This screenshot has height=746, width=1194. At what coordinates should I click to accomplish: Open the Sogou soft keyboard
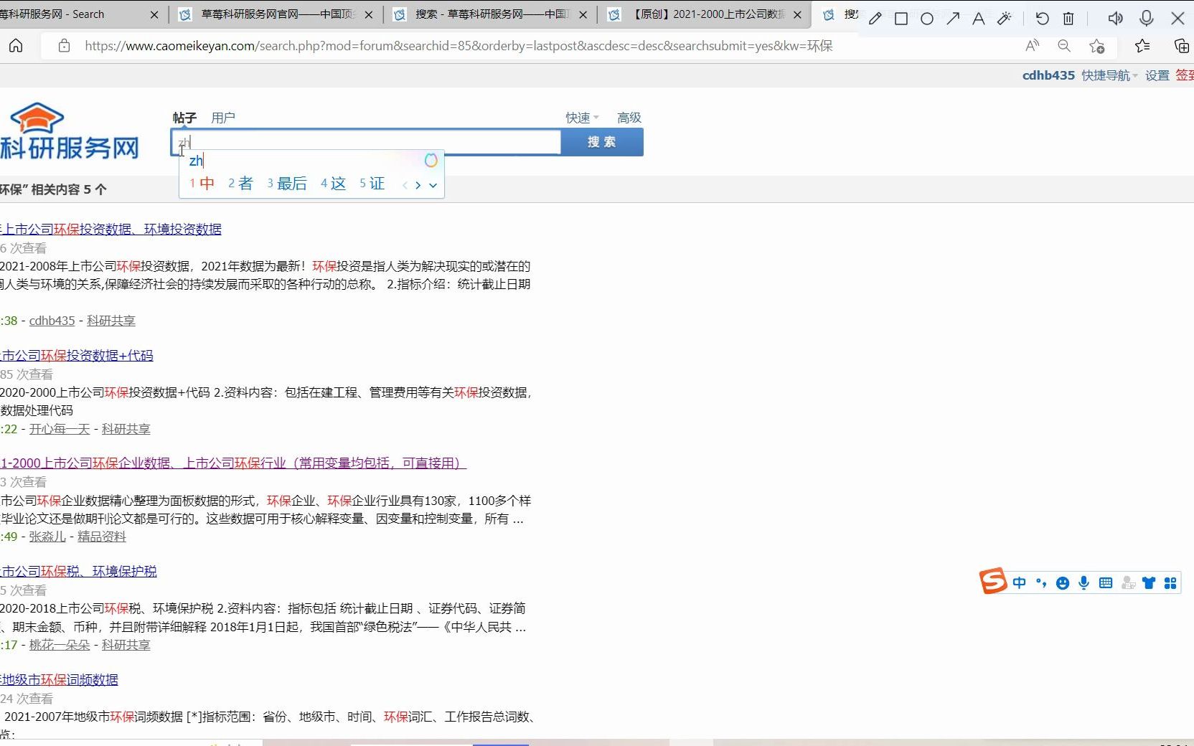click(1106, 583)
